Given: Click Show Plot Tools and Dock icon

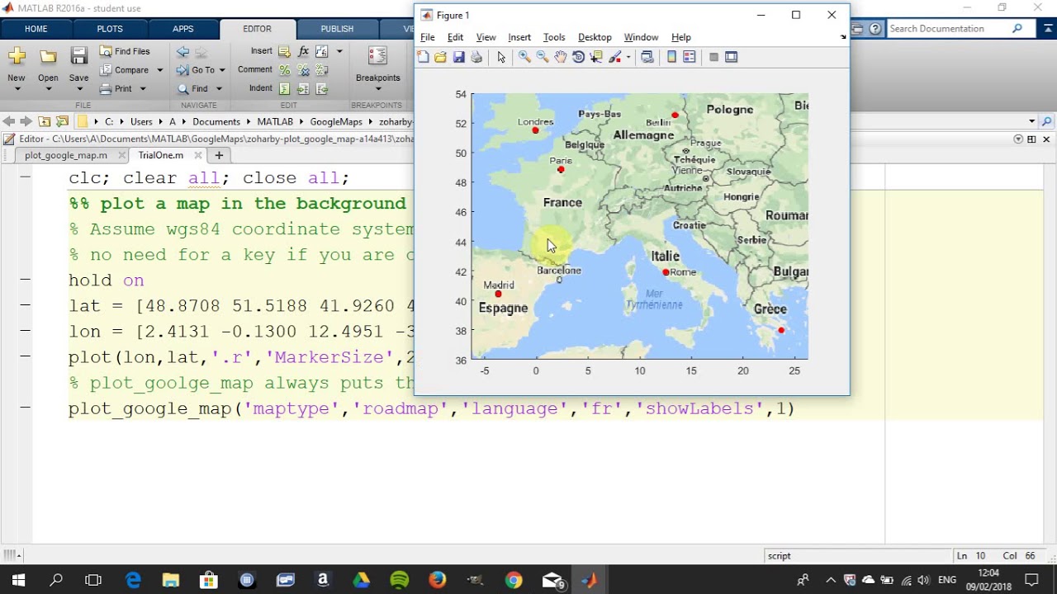Looking at the screenshot, I should click(x=731, y=57).
